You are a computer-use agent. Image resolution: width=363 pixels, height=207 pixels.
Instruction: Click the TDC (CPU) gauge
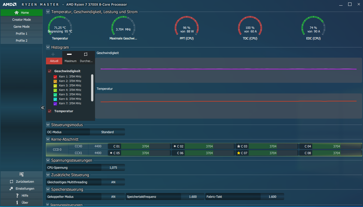coord(250,28)
